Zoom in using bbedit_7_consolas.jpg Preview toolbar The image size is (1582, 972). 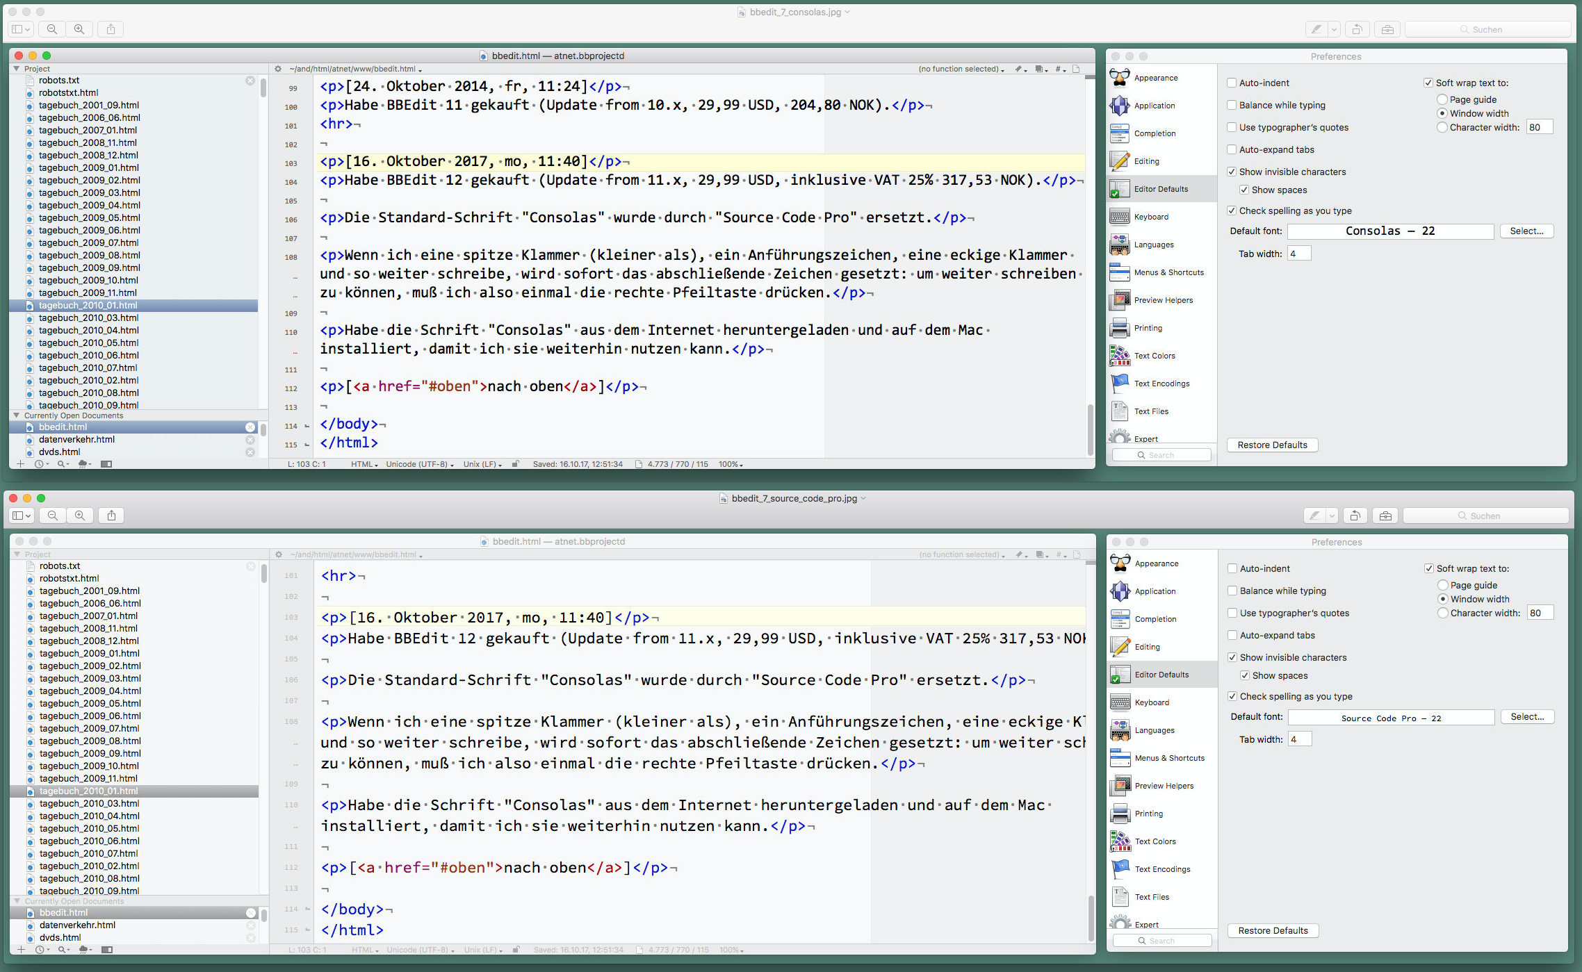click(x=79, y=29)
